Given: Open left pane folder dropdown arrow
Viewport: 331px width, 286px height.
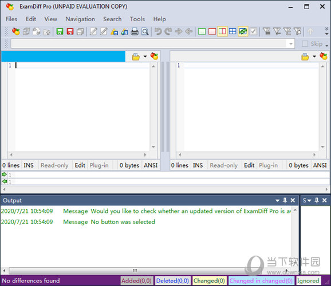Looking at the screenshot, I should coord(145,57).
